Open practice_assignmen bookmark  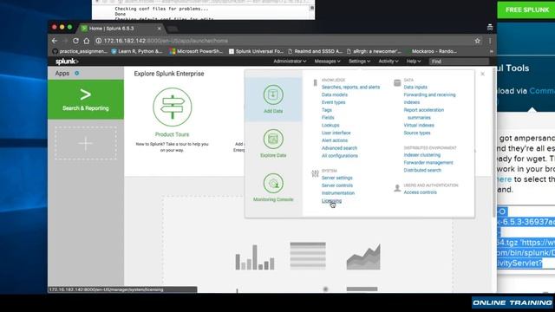click(80, 51)
